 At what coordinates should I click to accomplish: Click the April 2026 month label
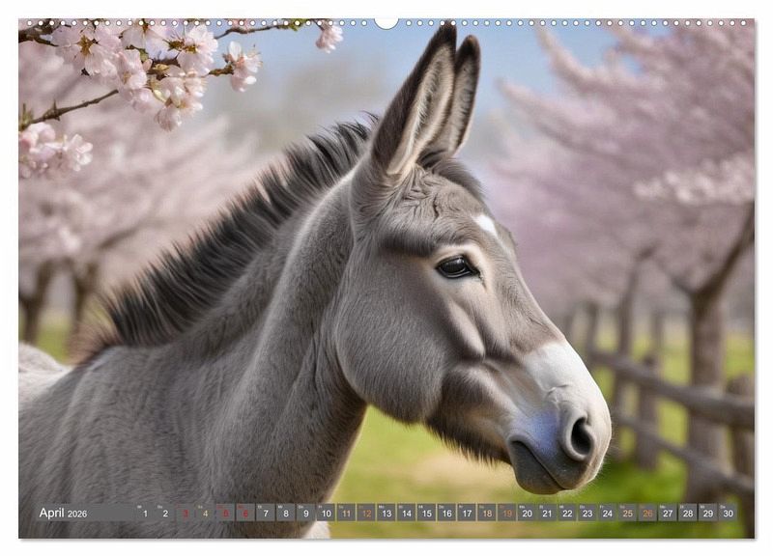click(x=63, y=514)
